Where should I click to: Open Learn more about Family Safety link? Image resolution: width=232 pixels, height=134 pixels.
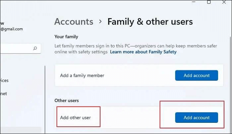pyautogui.click(x=143, y=52)
